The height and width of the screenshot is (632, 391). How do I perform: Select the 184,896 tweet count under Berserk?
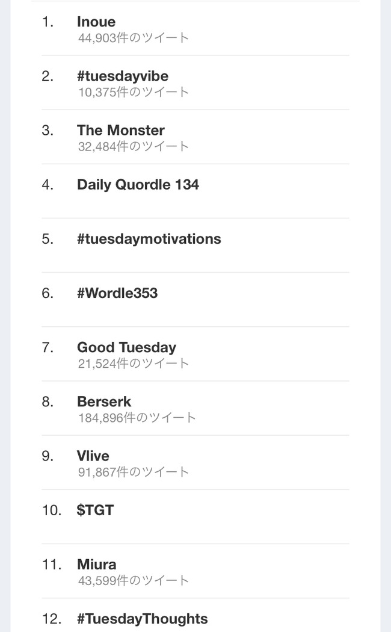(x=137, y=417)
